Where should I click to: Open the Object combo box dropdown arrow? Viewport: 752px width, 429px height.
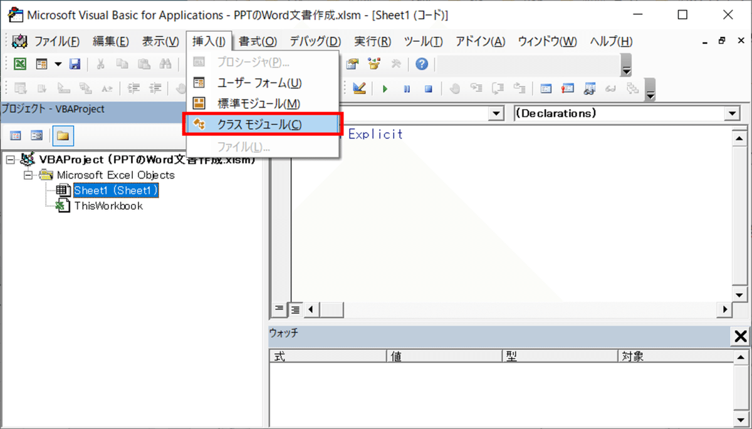[497, 113]
